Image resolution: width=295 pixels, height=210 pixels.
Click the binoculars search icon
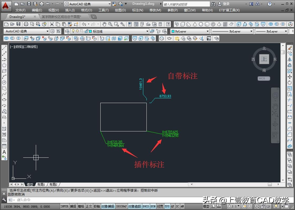pyautogui.click(x=213, y=4)
